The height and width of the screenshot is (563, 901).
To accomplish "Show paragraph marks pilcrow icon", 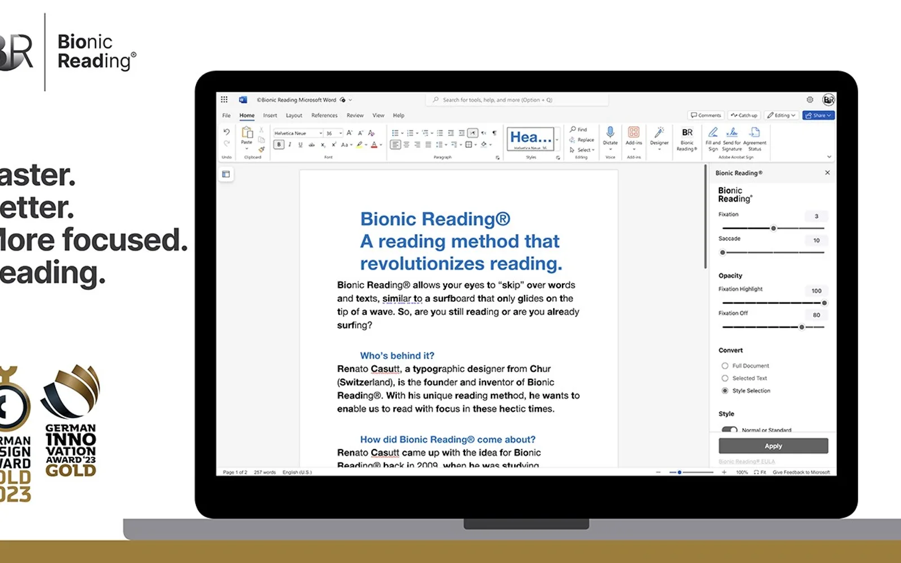I will [x=494, y=133].
